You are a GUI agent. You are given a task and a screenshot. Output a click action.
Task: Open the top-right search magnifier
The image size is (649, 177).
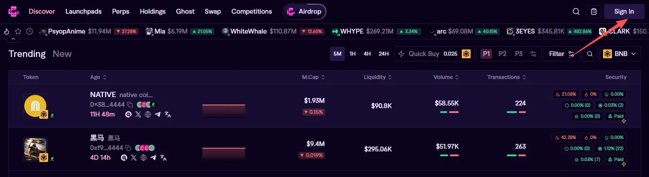tap(576, 11)
